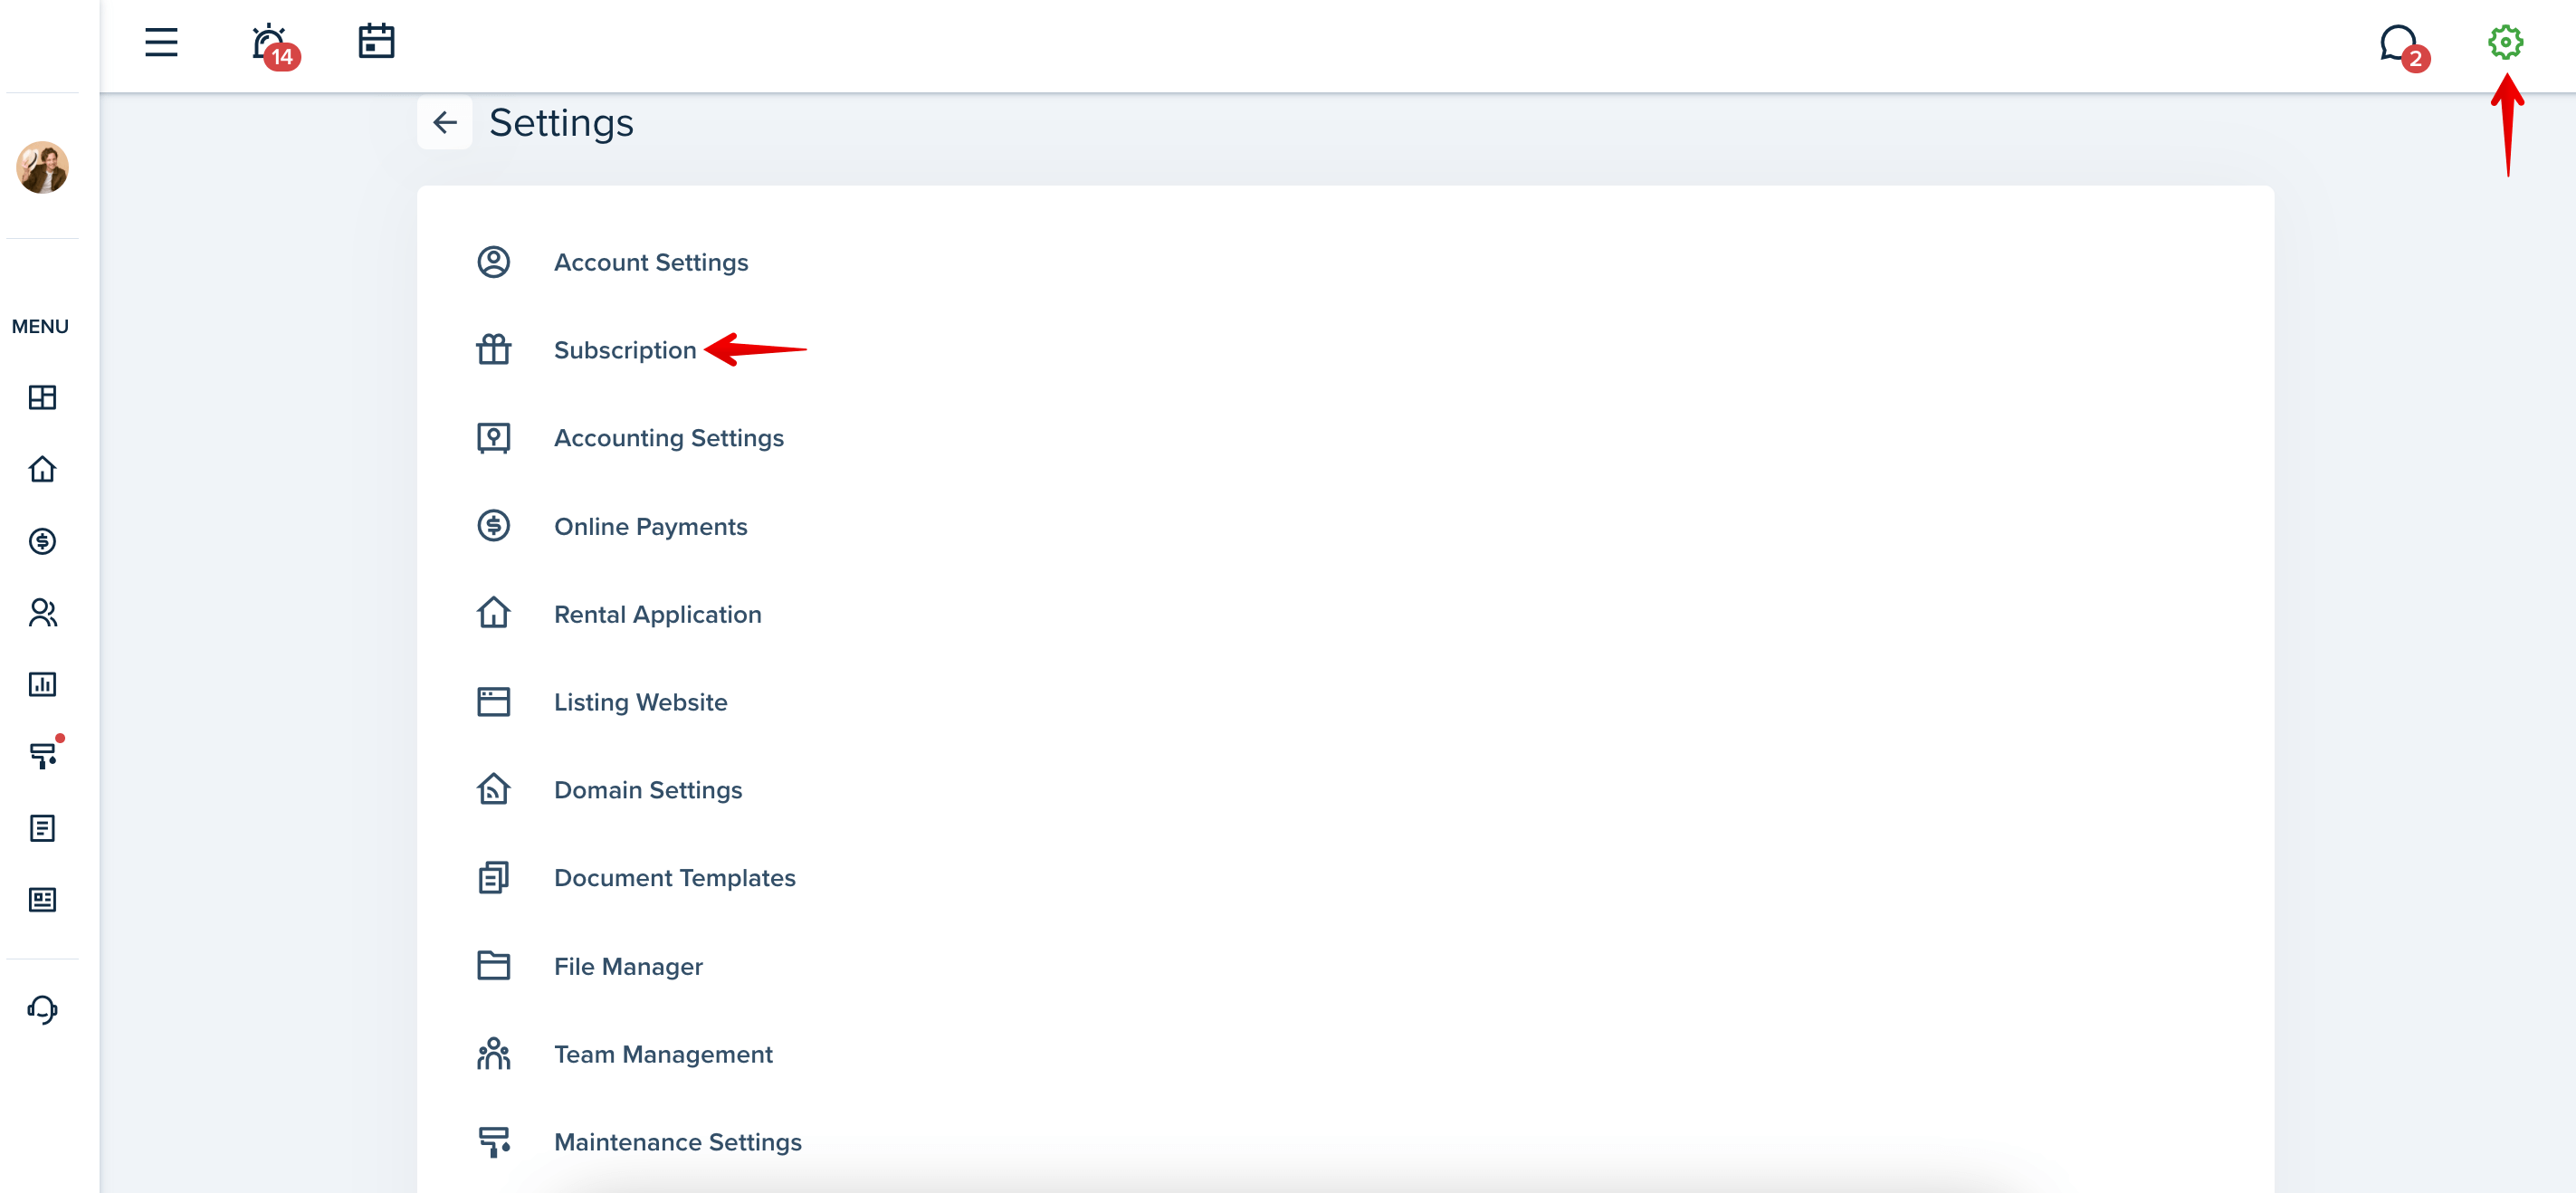
Task: Click the MENU label in the sidebar
Action: tap(40, 326)
